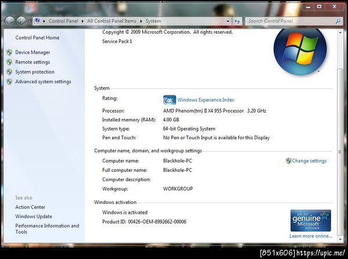
Task: Click the magnifier search icon
Action: [338, 21]
